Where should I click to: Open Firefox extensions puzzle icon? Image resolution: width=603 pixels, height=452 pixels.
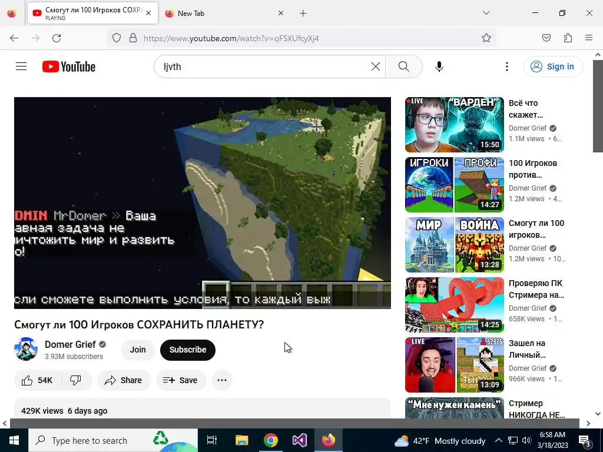pyautogui.click(x=568, y=38)
